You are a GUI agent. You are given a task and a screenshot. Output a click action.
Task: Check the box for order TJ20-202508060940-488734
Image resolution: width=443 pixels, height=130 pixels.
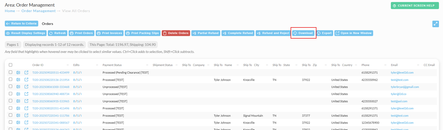point(10,93)
